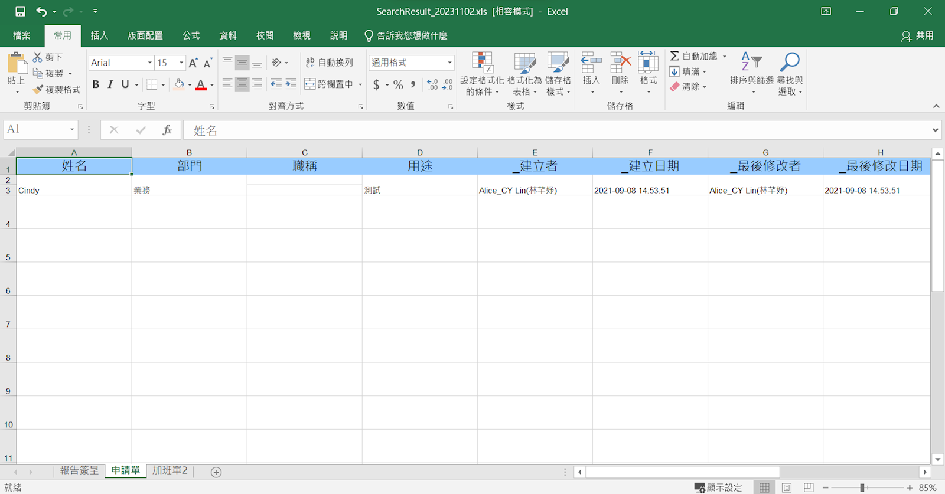Click the 共用 share button
The height and width of the screenshot is (494, 945).
[918, 36]
